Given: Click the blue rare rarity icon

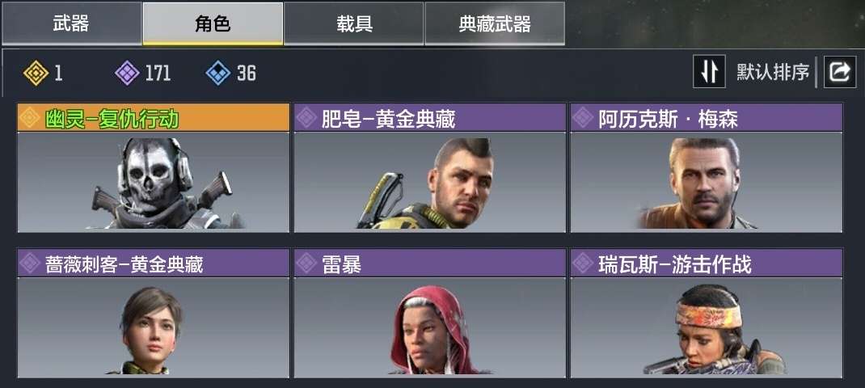Looking at the screenshot, I should [218, 73].
